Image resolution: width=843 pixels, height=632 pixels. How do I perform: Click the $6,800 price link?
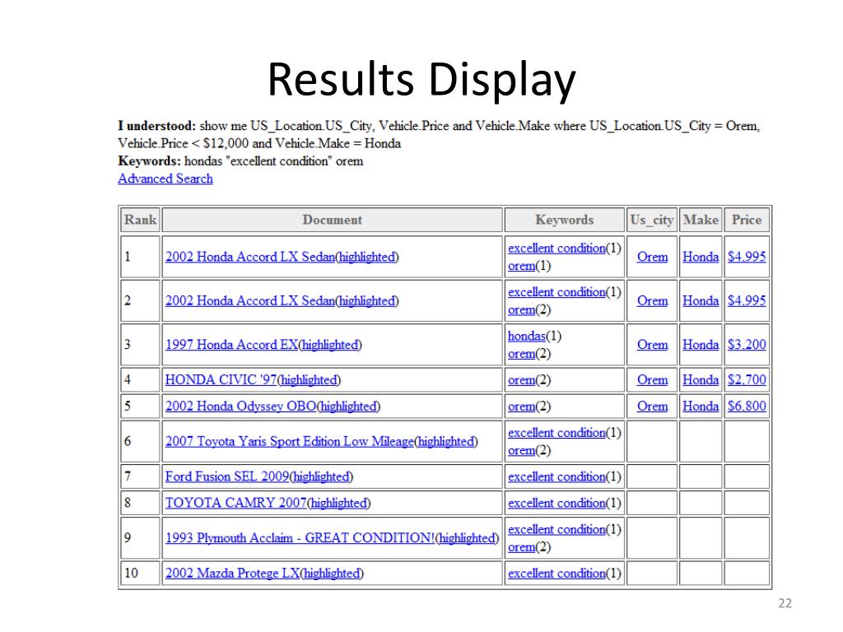pos(747,407)
